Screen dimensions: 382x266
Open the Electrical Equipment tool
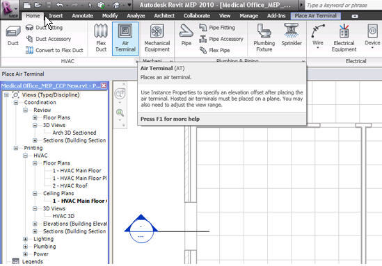pos(344,38)
